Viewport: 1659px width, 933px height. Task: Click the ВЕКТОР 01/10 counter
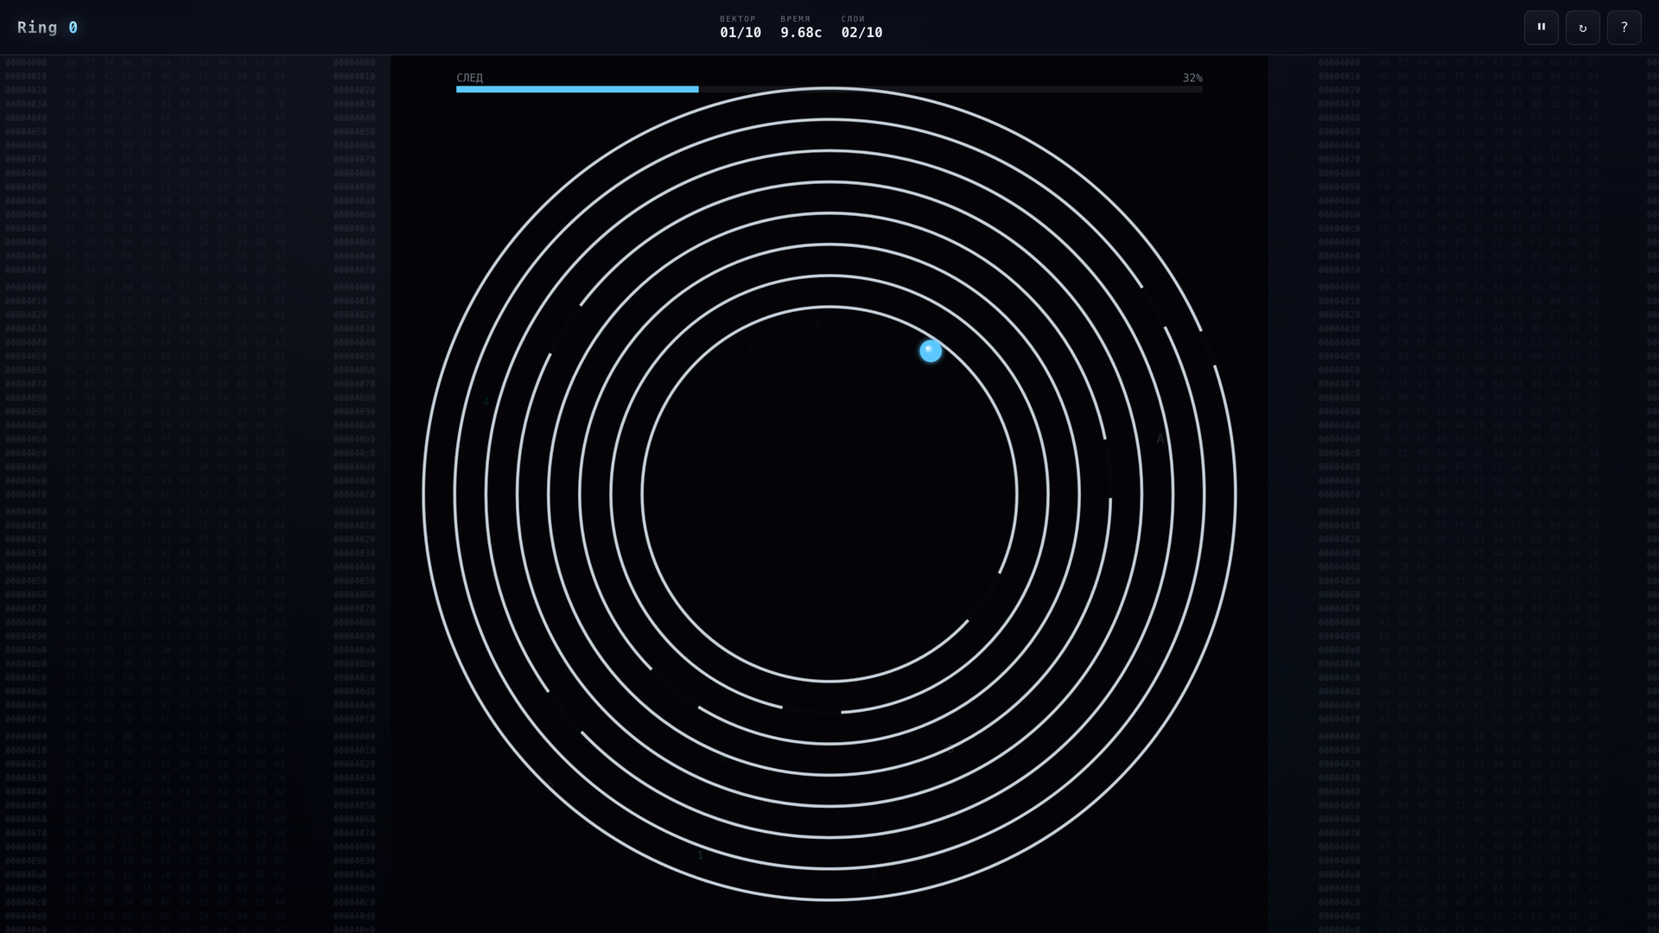tap(741, 28)
